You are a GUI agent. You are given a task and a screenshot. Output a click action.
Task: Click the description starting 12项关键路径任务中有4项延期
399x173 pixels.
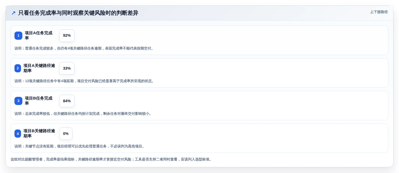pos(85,81)
